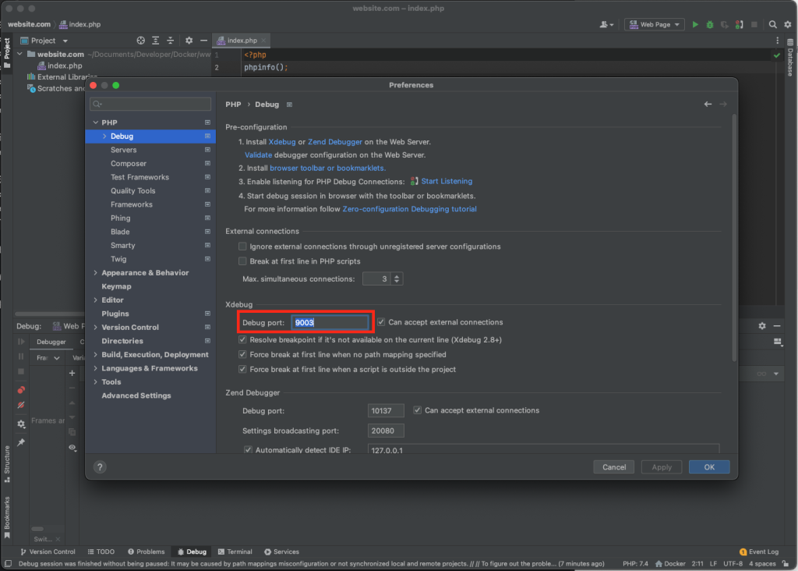
Task: Open the Terminal tool tab
Action: (x=235, y=551)
